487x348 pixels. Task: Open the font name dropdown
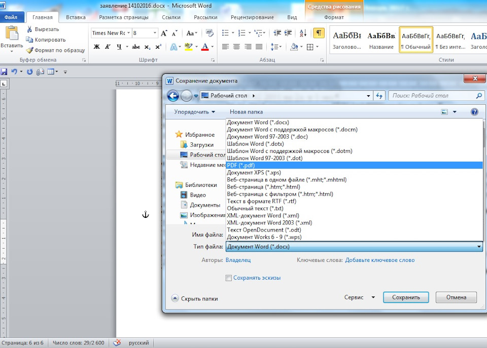pyautogui.click(x=128, y=33)
